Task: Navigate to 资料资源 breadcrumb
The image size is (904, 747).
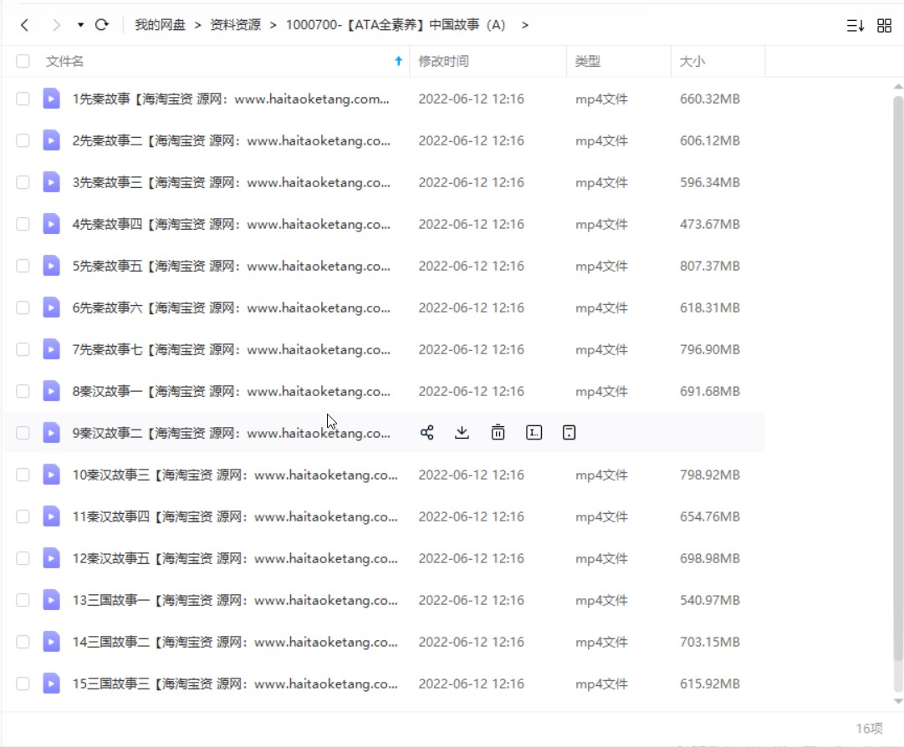Action: pos(235,25)
